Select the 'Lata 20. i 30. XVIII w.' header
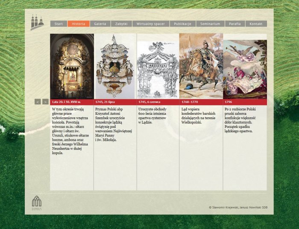Screen dimensions: 299x229 [66, 102]
